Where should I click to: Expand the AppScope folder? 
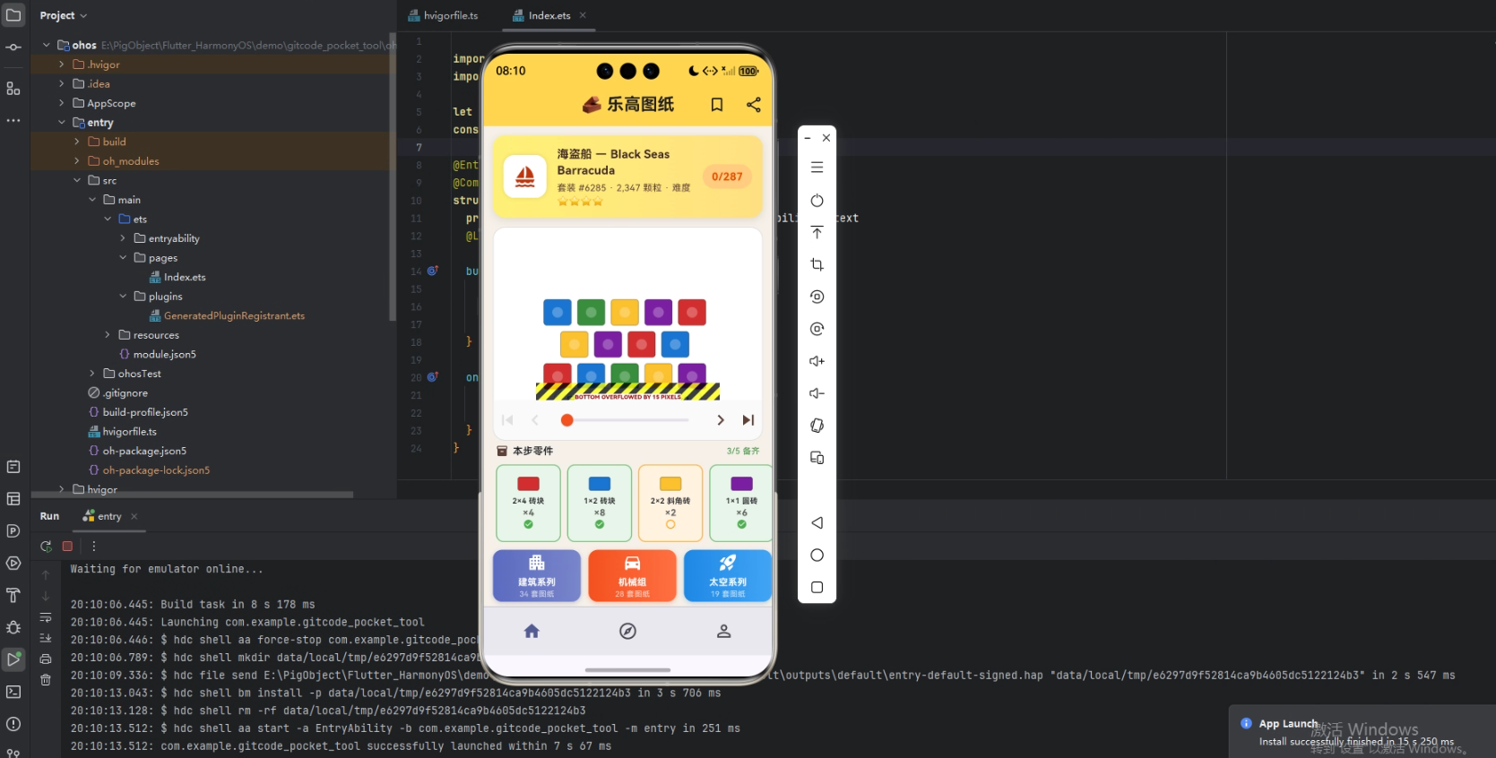(x=62, y=103)
